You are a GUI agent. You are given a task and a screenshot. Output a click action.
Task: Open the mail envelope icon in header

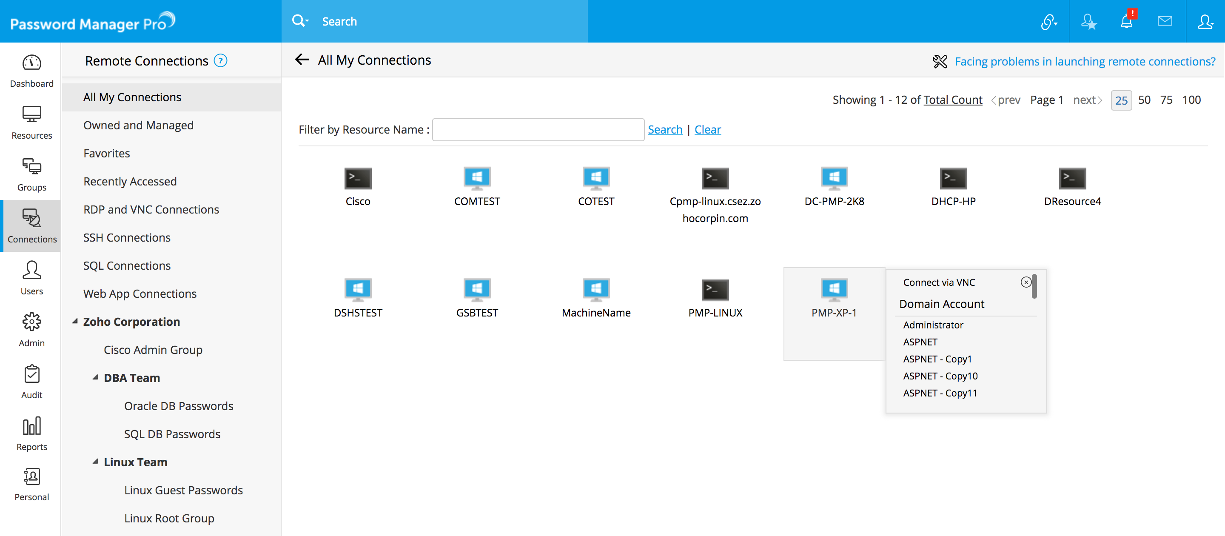click(1164, 21)
